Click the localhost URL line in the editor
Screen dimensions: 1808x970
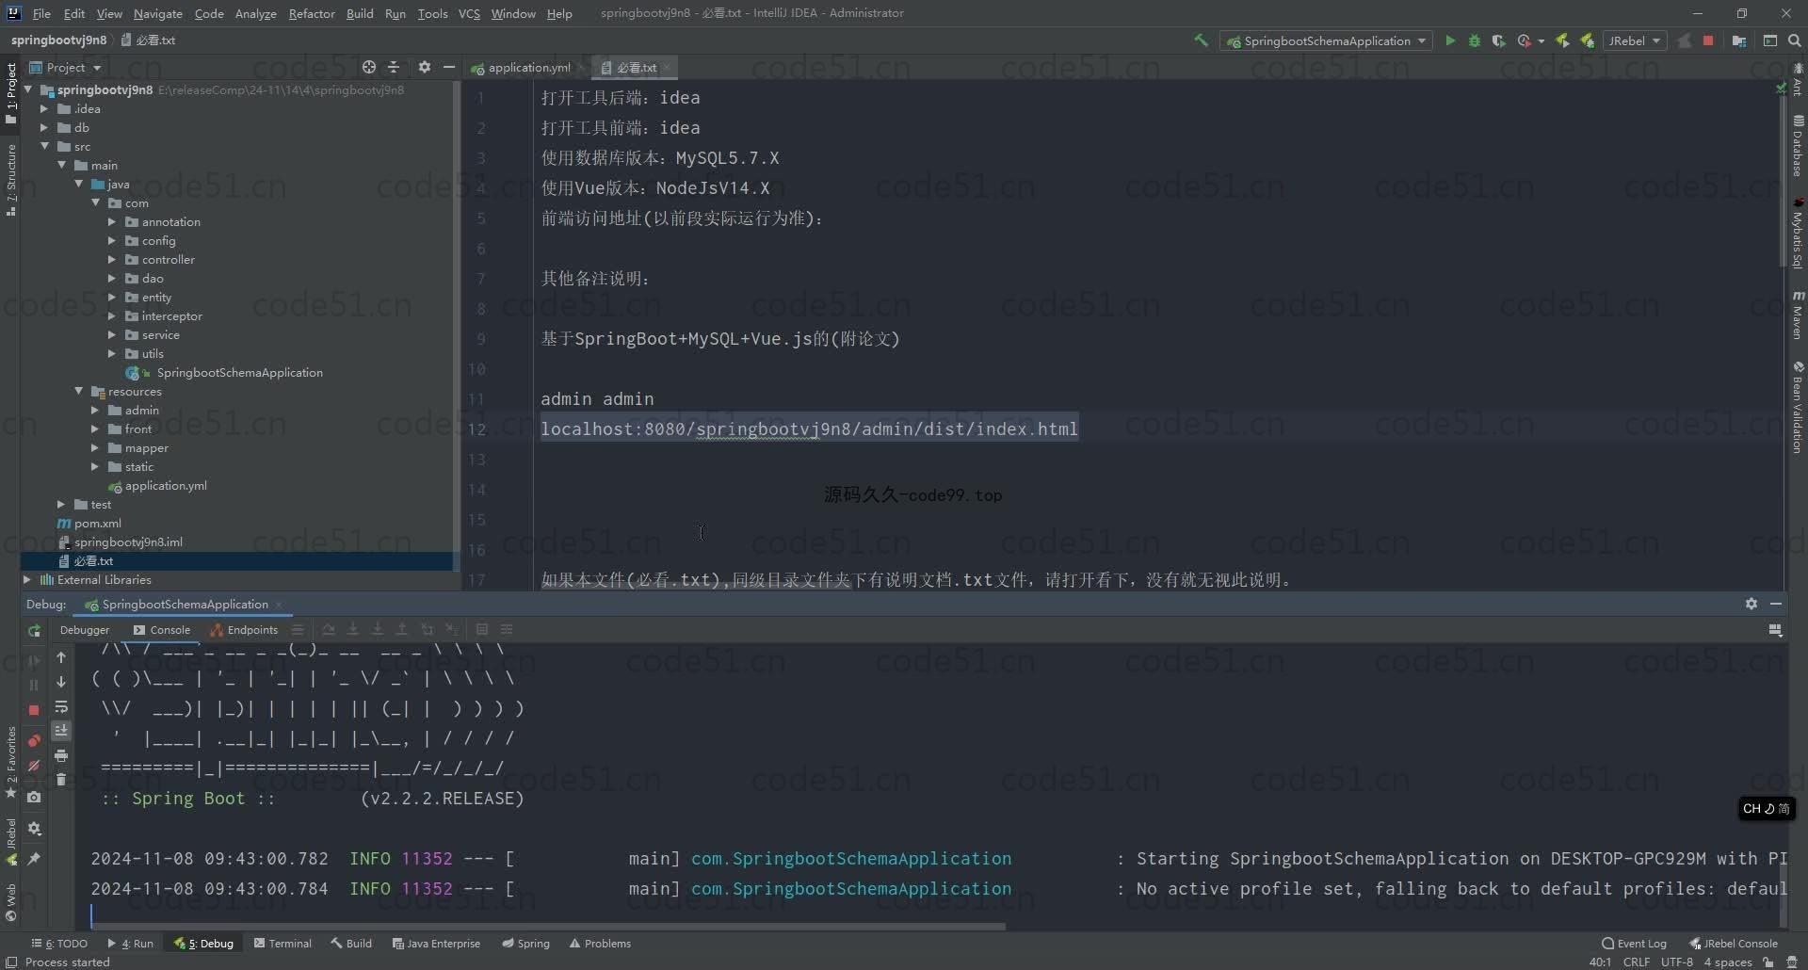tap(809, 429)
